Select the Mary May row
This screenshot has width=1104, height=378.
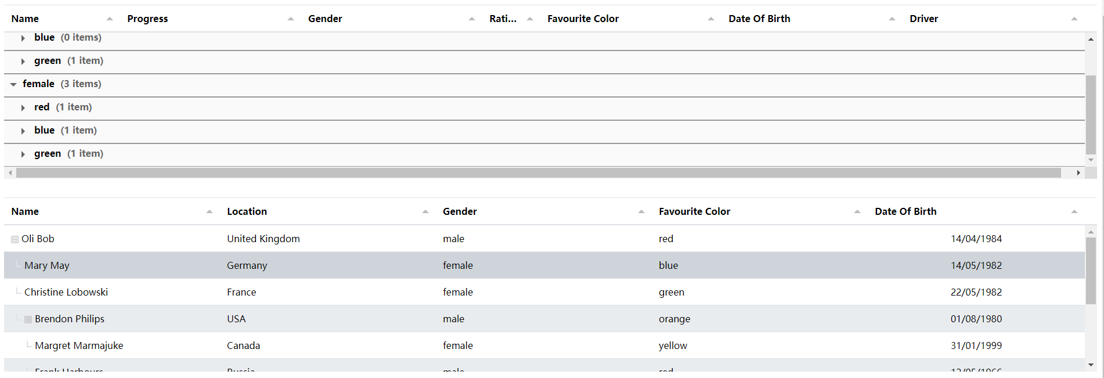[x=348, y=265]
